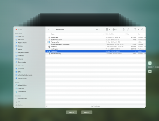
Task: Go to the older backup with down arrow
Action: pyautogui.click(x=150, y=71)
